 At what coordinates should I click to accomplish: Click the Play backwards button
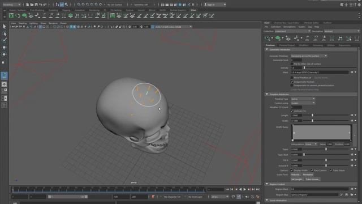(x=240, y=189)
